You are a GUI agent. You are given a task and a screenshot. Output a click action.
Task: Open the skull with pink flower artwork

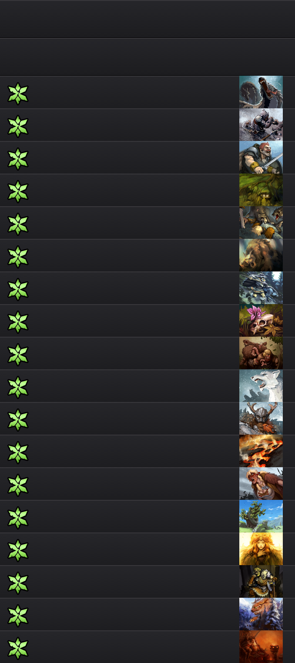261,321
